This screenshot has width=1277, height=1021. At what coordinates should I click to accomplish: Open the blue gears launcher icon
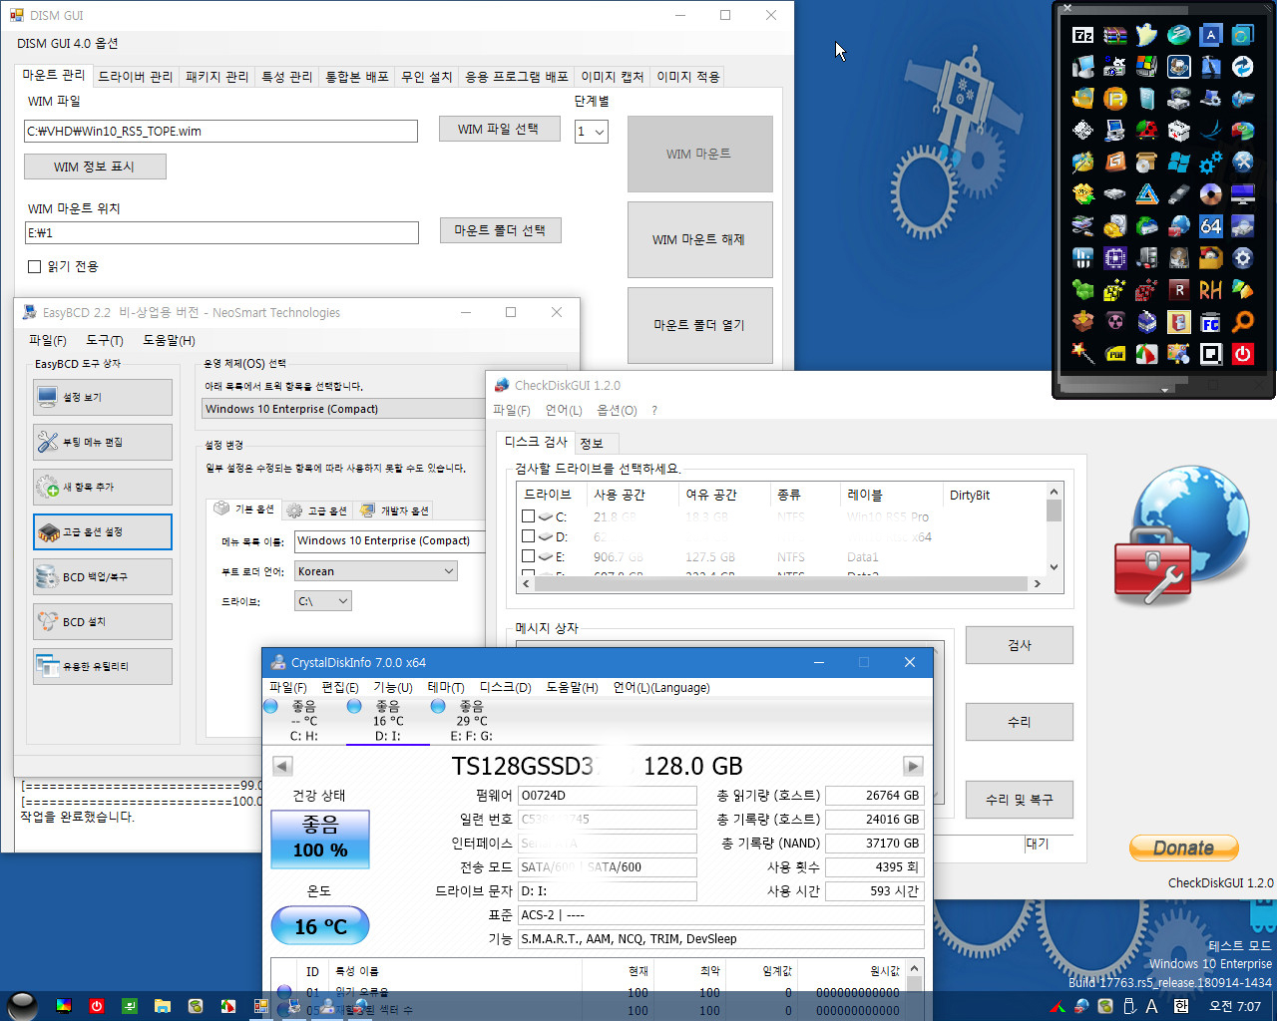(x=1210, y=162)
